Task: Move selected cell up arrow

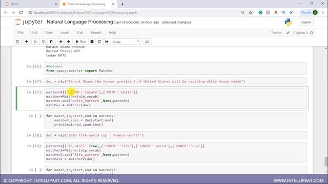Action: (60, 42)
